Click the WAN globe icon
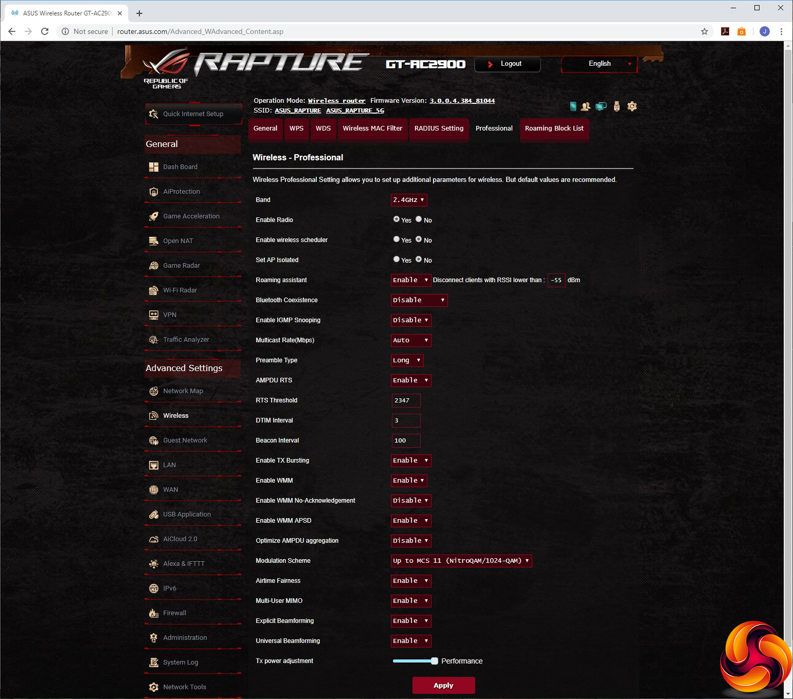The height and width of the screenshot is (699, 793). click(x=153, y=490)
